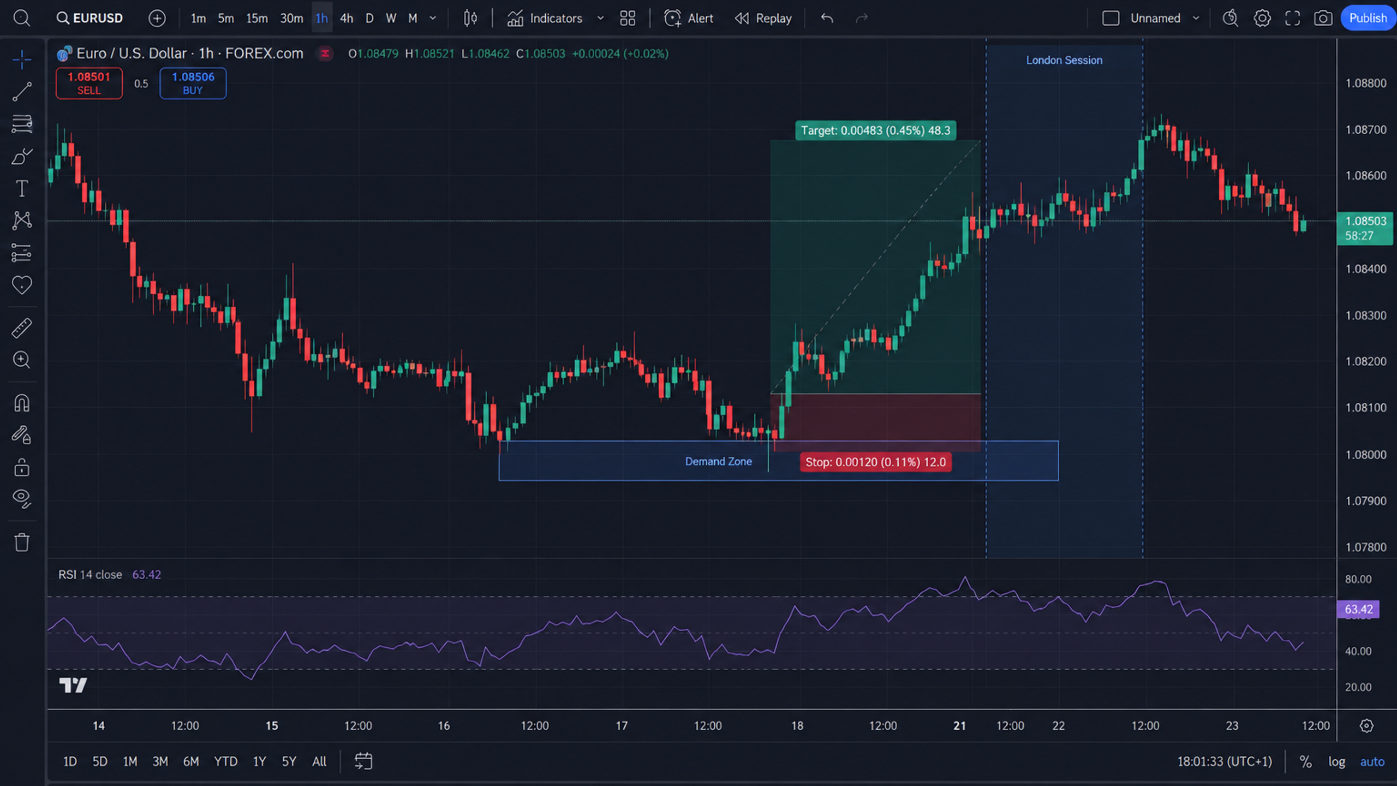Expand the indicator templates dropdown arrow
This screenshot has width=1397, height=786.
[x=600, y=18]
